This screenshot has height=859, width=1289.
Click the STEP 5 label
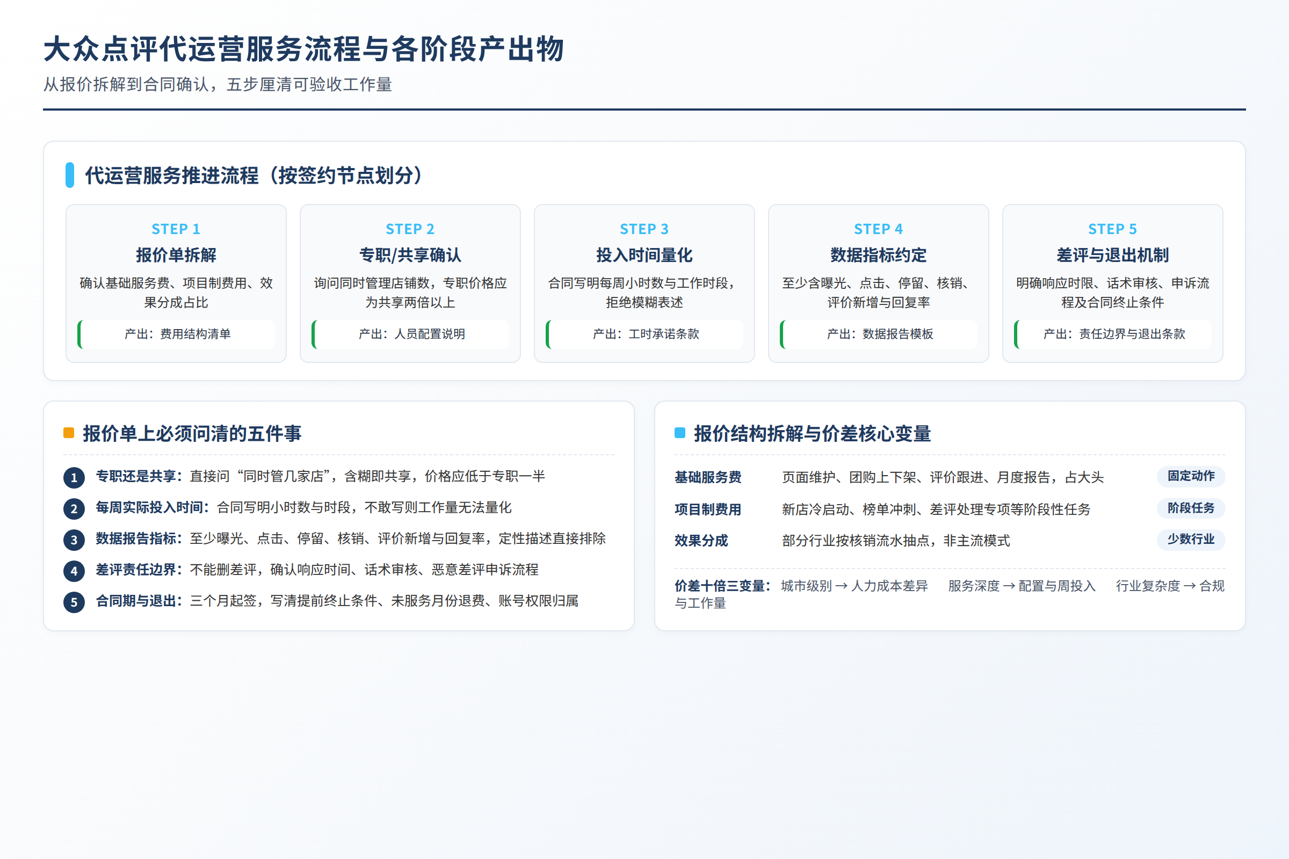[1112, 229]
